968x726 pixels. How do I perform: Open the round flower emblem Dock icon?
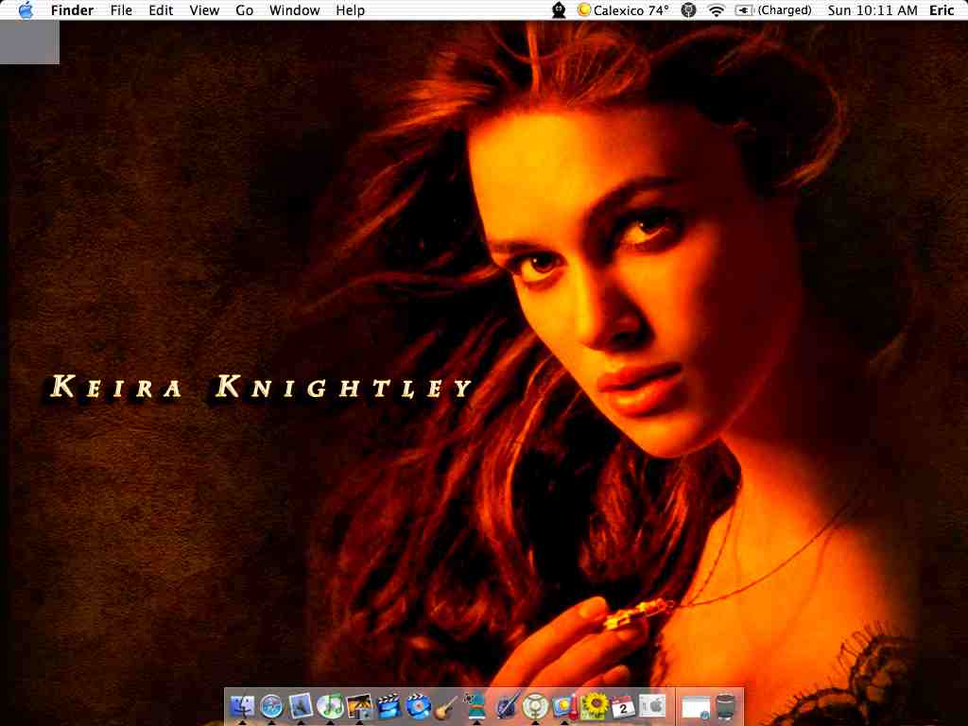tap(535, 706)
